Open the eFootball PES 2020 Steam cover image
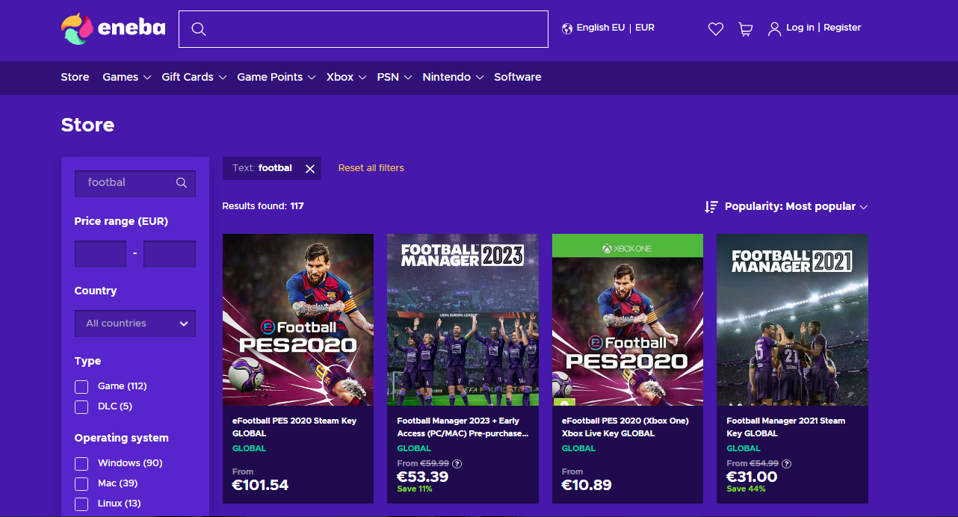 (298, 320)
